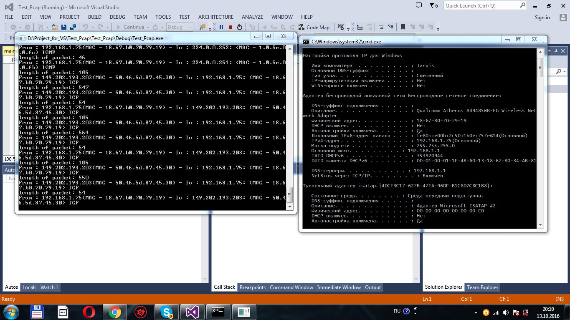The height and width of the screenshot is (320, 570).
Task: Open Skype from the taskbar
Action: pyautogui.click(x=167, y=312)
